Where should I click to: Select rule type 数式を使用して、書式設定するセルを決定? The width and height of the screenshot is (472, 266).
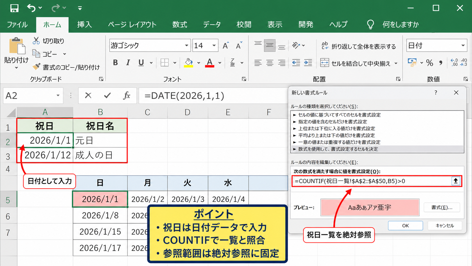(377, 149)
